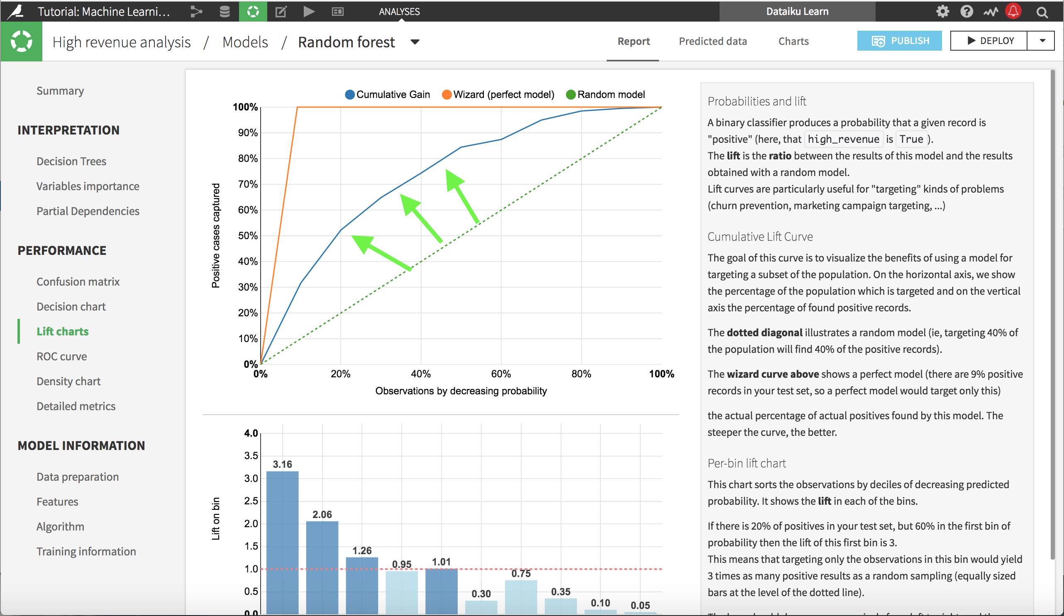The image size is (1064, 616).
Task: Open Detailed metrics page
Action: coord(76,406)
